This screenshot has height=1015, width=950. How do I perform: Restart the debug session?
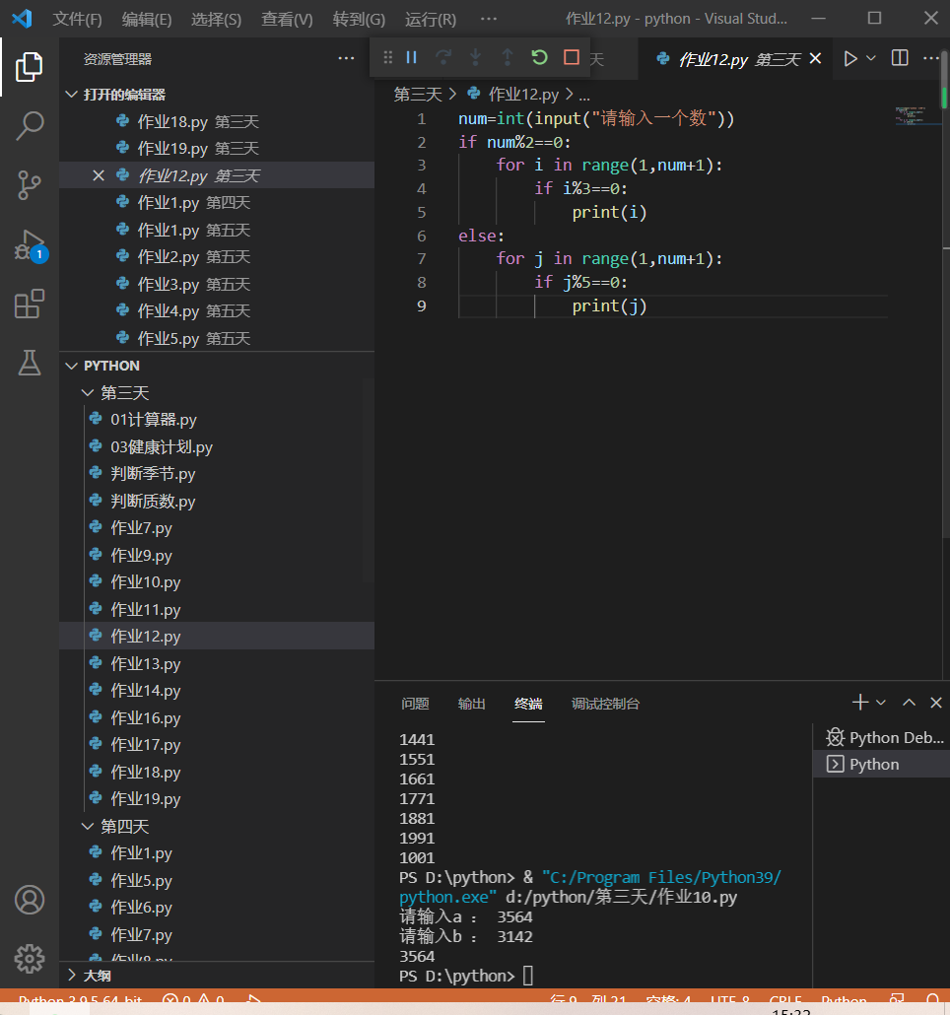click(540, 57)
